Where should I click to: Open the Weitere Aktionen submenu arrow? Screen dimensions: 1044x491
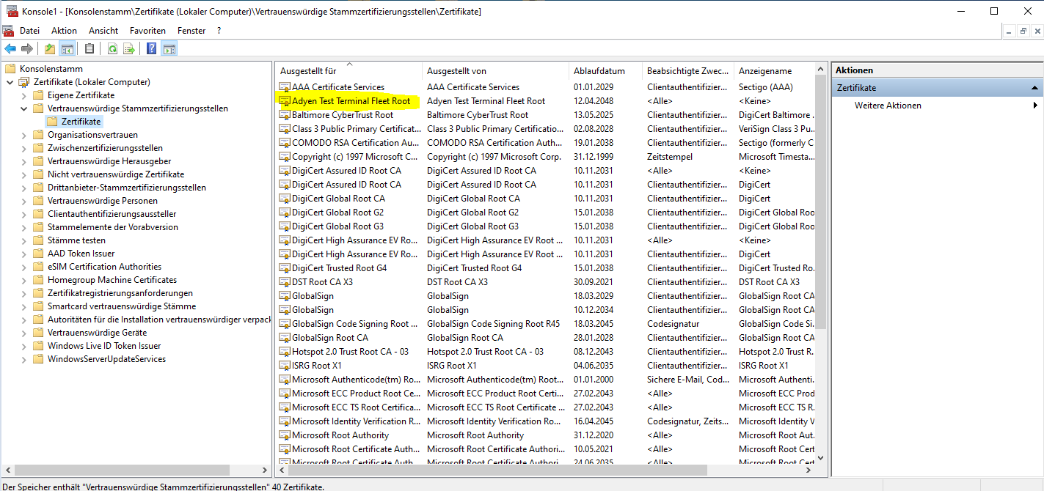click(x=1035, y=106)
